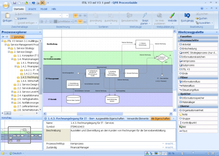Image resolution: width=219 pixels, height=156 pixels.
Task: Click Im Web publizieren icon
Action: pyautogui.click(x=160, y=16)
